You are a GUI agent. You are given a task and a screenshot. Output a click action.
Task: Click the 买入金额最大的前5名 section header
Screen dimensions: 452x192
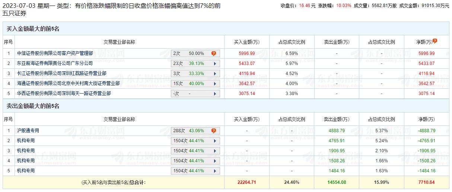click(33, 29)
